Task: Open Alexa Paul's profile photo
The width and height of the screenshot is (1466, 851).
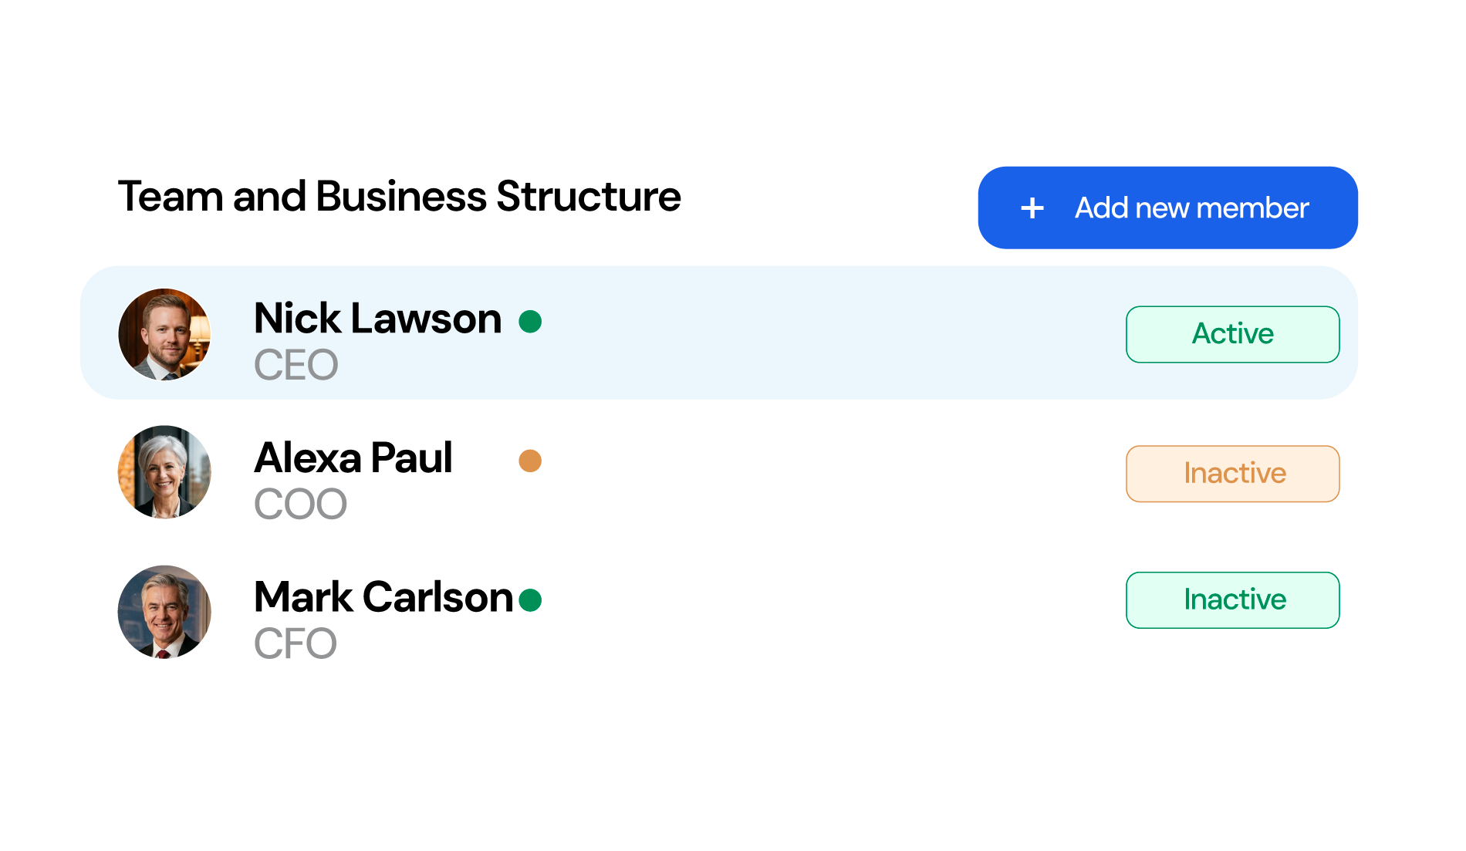Action: [164, 472]
